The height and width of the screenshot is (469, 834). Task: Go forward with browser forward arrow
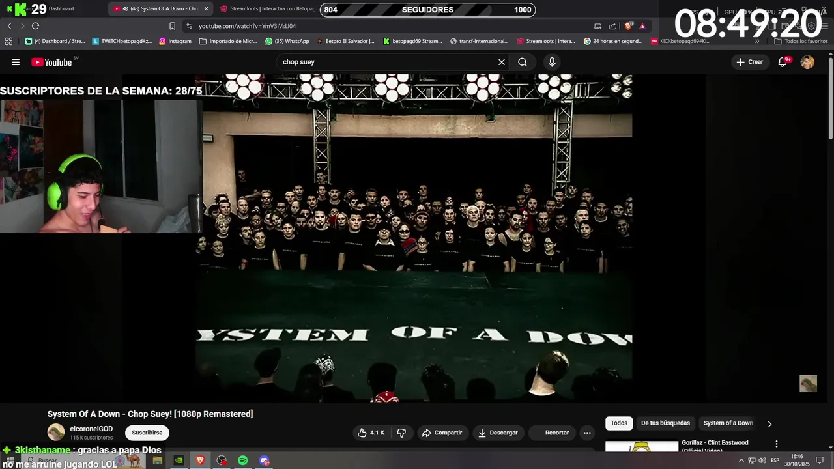(x=22, y=26)
